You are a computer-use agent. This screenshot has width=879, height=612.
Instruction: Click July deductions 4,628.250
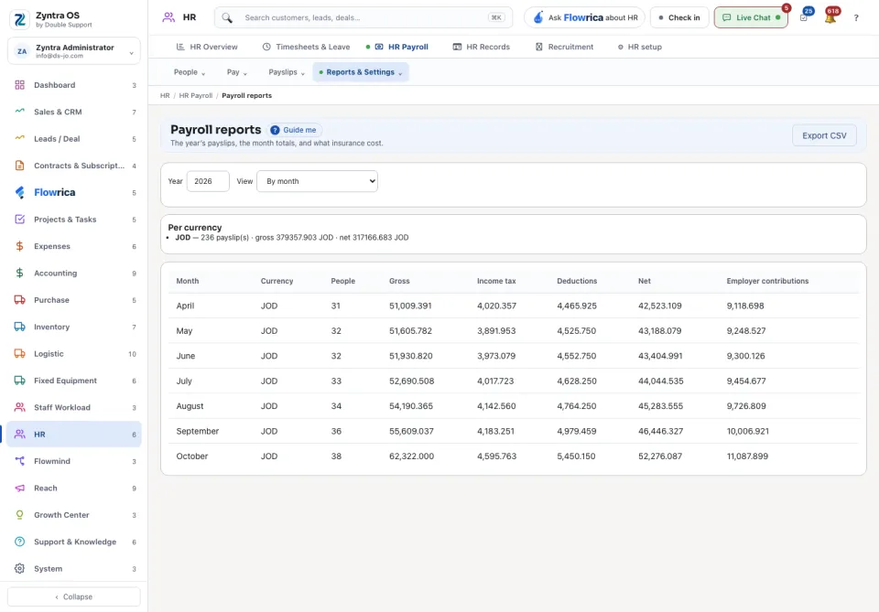576,381
